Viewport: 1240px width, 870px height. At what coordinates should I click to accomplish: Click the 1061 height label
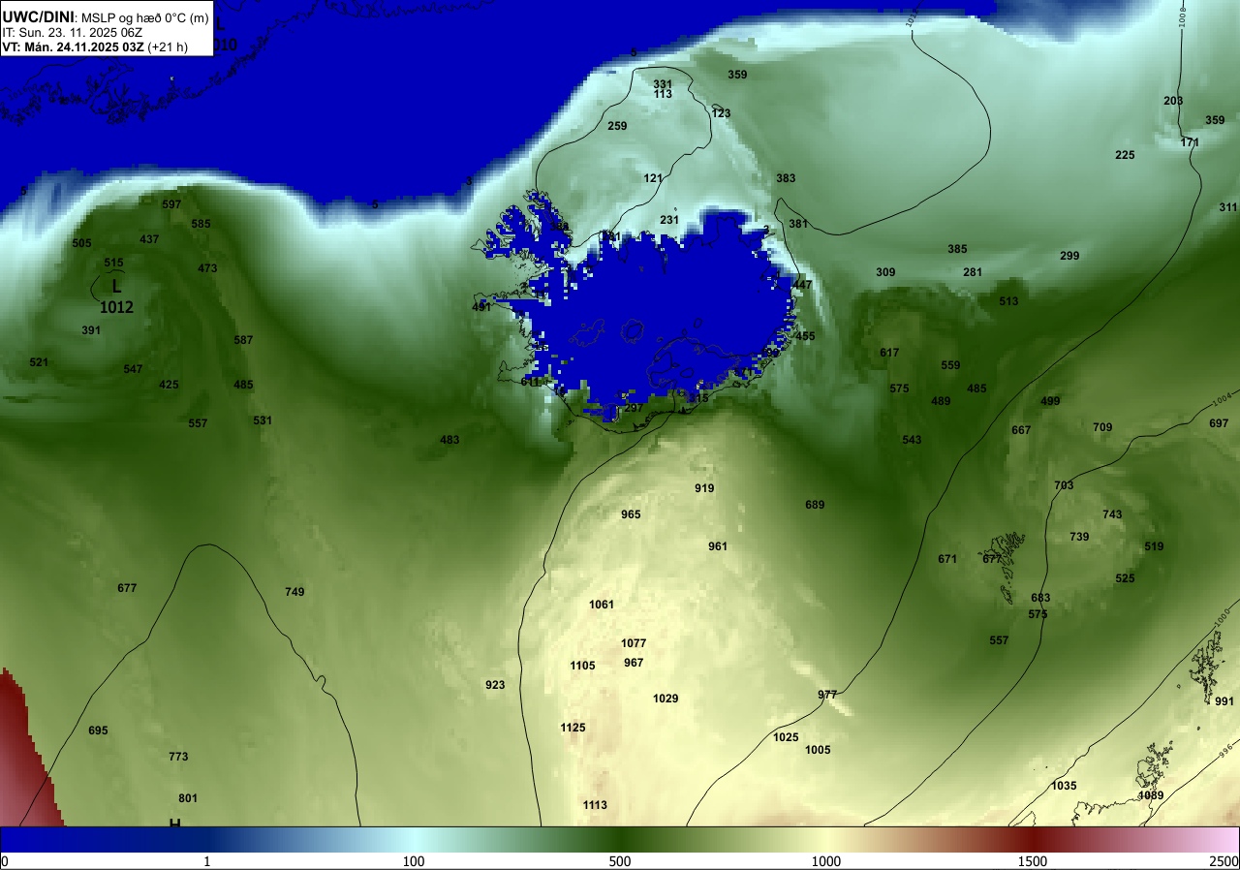(602, 605)
